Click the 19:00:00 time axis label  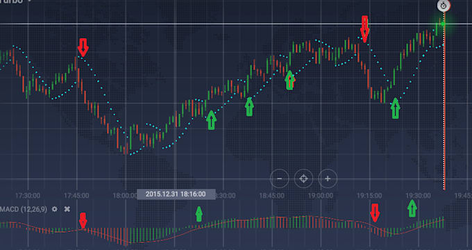tap(320, 196)
